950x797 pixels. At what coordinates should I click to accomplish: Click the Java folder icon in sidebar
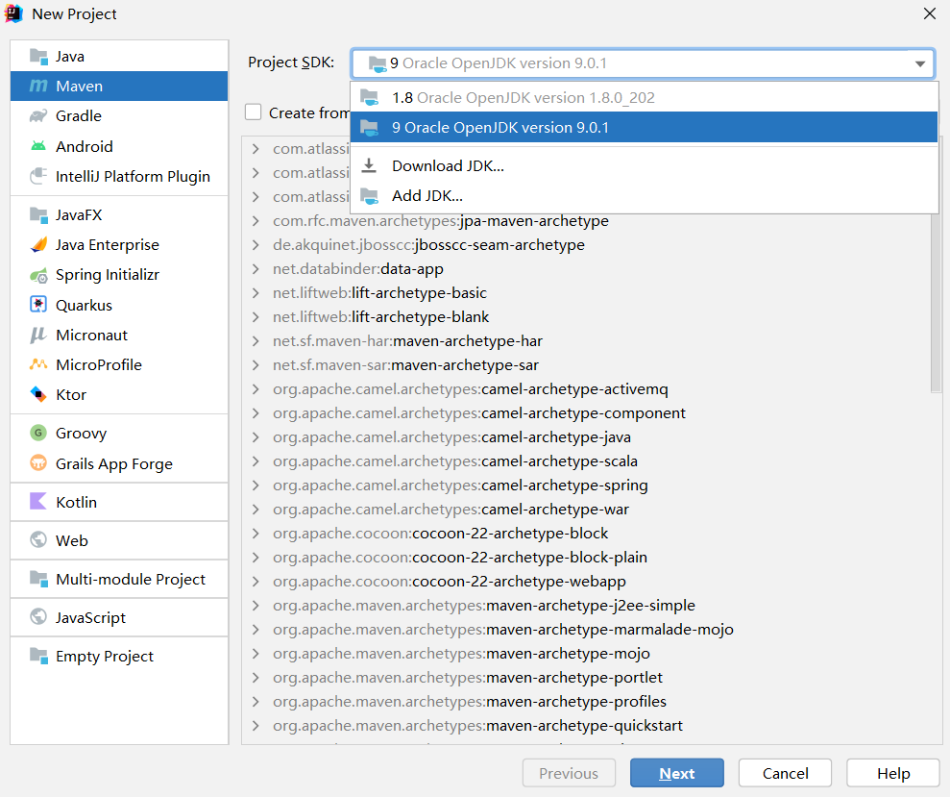tap(38, 57)
